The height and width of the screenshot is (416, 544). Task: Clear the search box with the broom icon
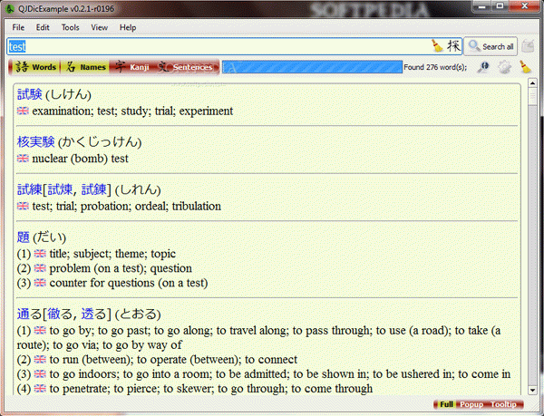(437, 46)
